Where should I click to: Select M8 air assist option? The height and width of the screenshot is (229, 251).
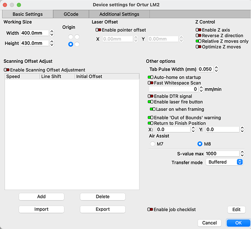(200, 144)
